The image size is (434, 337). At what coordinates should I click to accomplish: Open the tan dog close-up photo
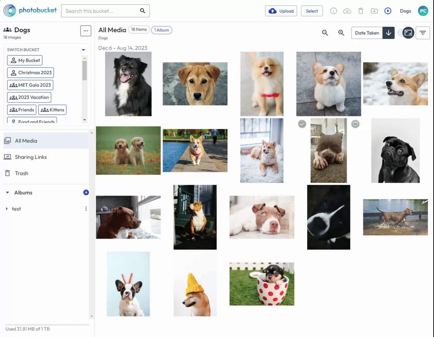195,84
